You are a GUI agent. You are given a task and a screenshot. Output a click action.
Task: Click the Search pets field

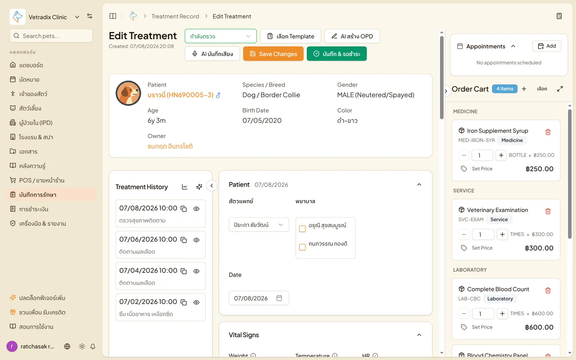(x=51, y=36)
